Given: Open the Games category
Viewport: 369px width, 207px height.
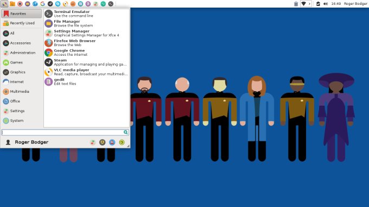Looking at the screenshot, I should point(21,62).
